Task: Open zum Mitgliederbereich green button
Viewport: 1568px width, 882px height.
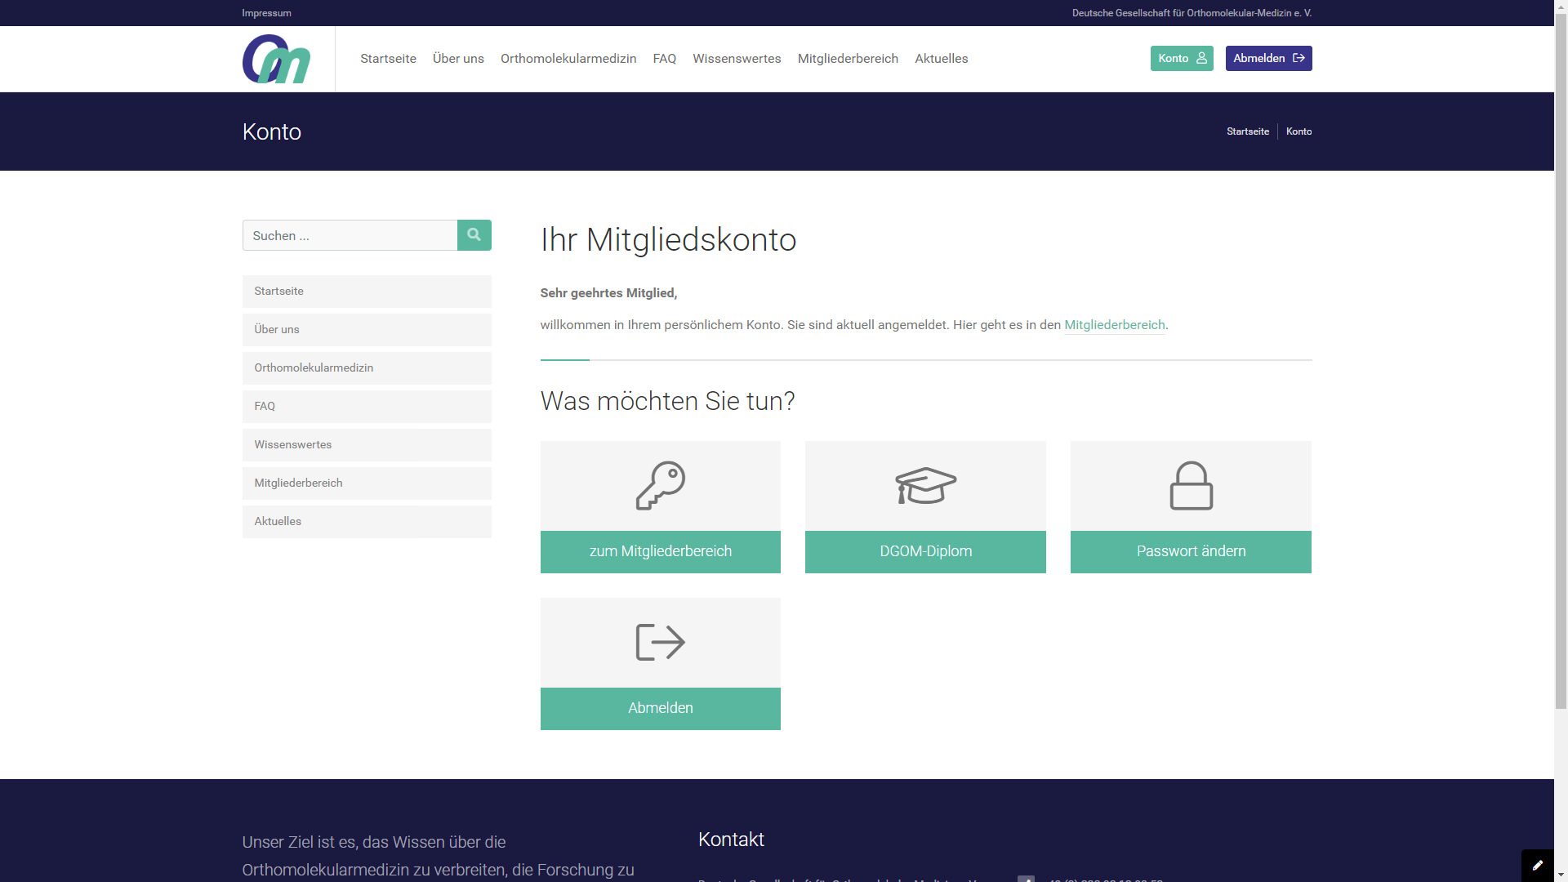Action: [661, 552]
